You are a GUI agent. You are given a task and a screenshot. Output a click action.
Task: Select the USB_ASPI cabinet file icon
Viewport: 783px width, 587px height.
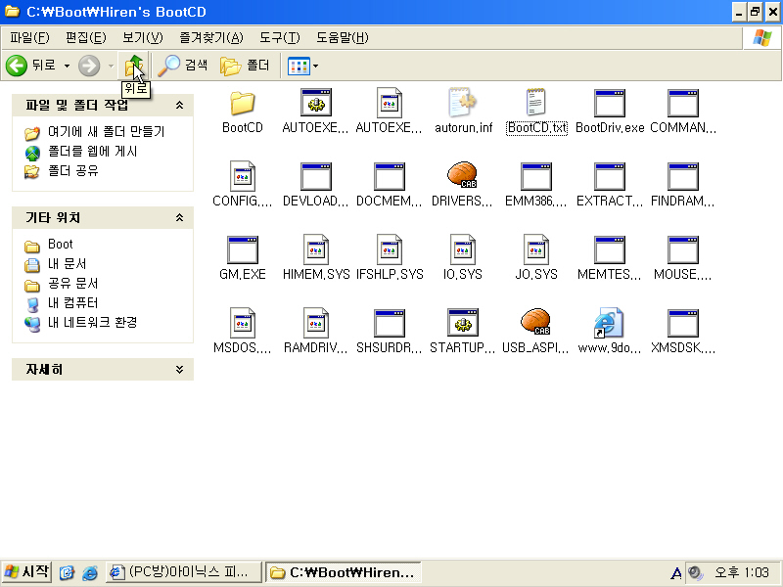(535, 323)
